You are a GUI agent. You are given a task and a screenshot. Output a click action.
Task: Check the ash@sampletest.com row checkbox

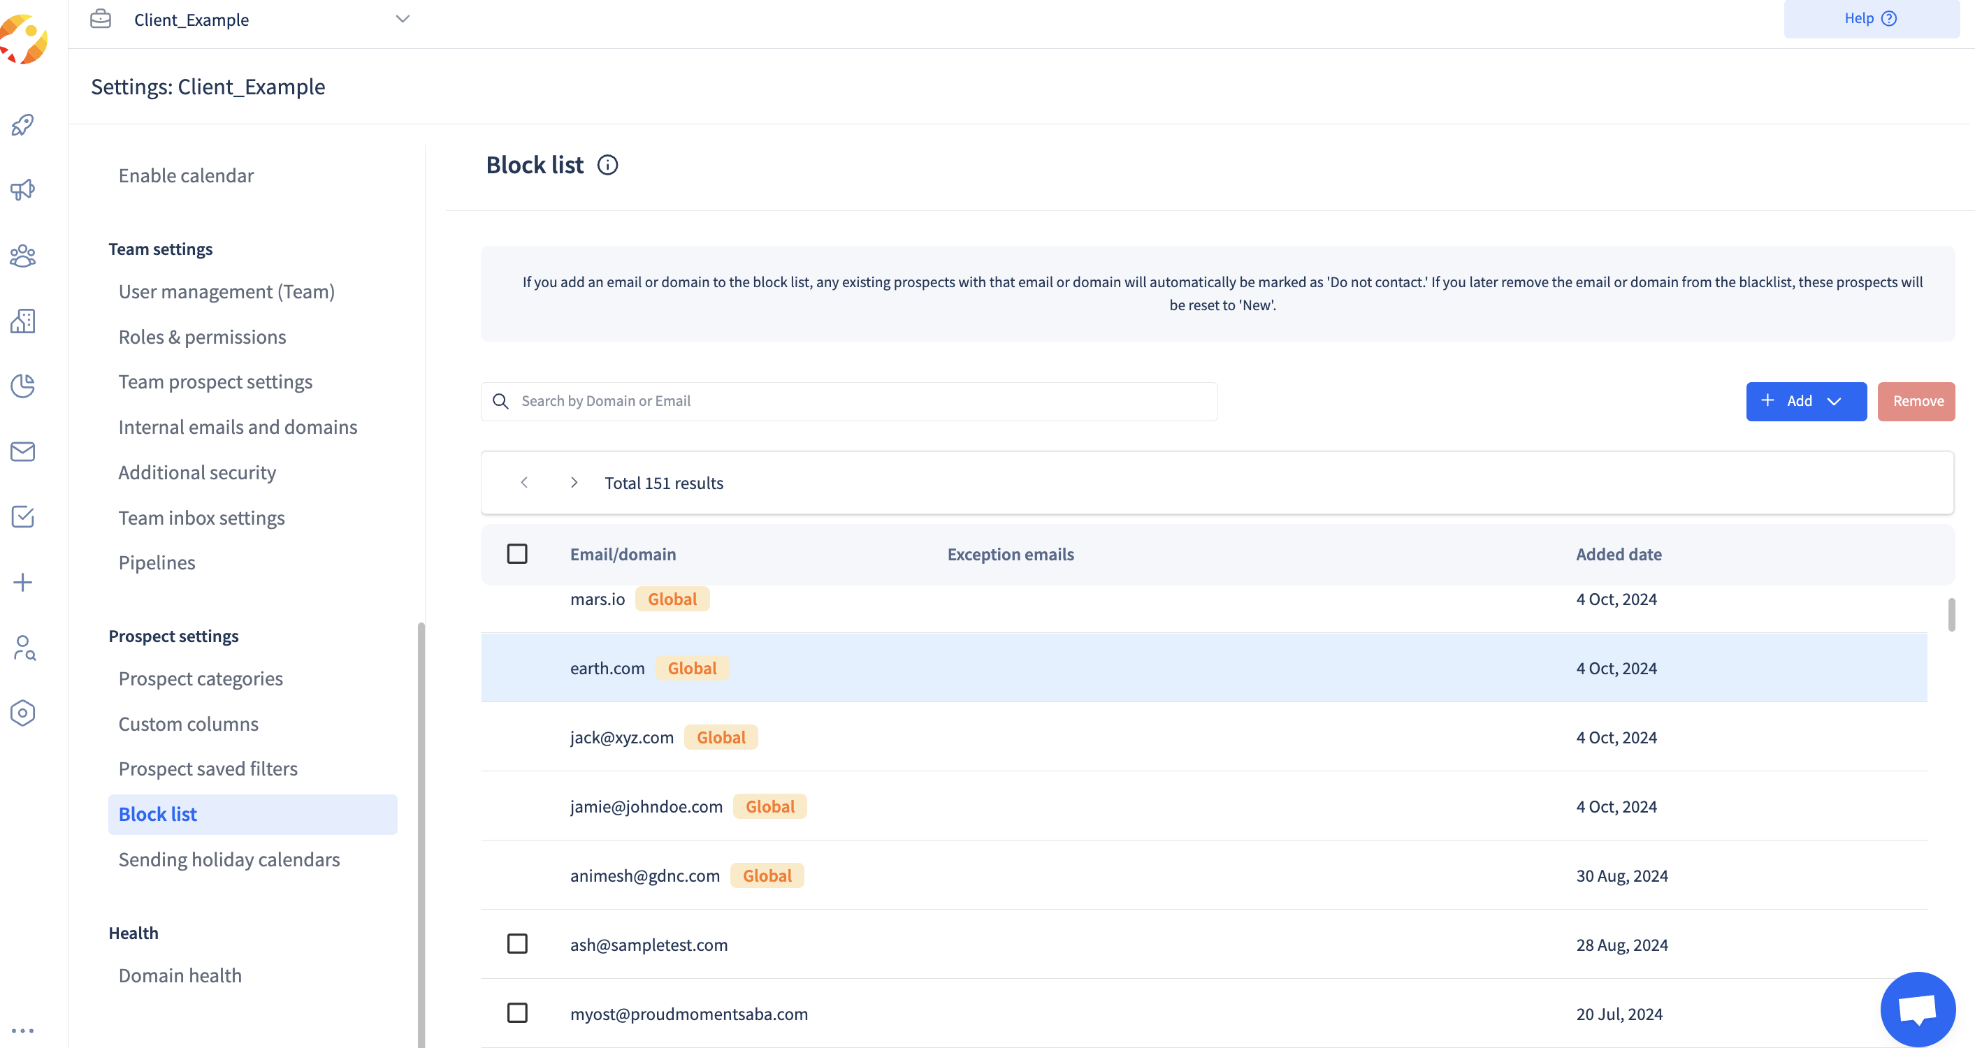tap(518, 944)
